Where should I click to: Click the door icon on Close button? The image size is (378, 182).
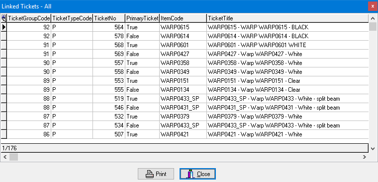click(190, 174)
